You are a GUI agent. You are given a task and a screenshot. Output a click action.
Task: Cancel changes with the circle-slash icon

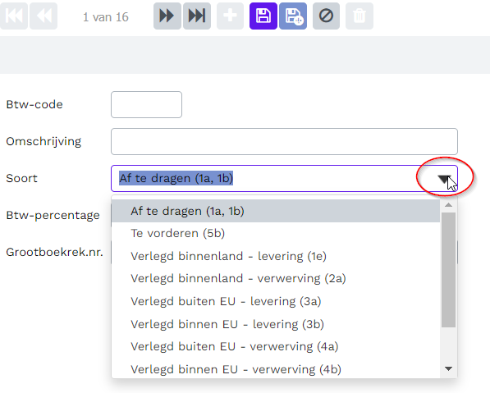tap(326, 16)
